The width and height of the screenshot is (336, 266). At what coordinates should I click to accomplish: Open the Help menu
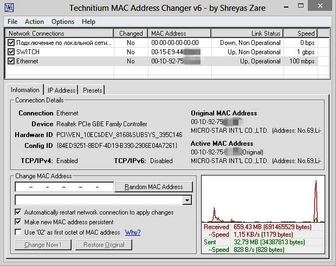88,22
